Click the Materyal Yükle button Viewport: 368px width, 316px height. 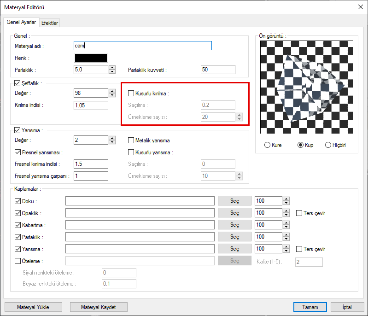pos(33,307)
